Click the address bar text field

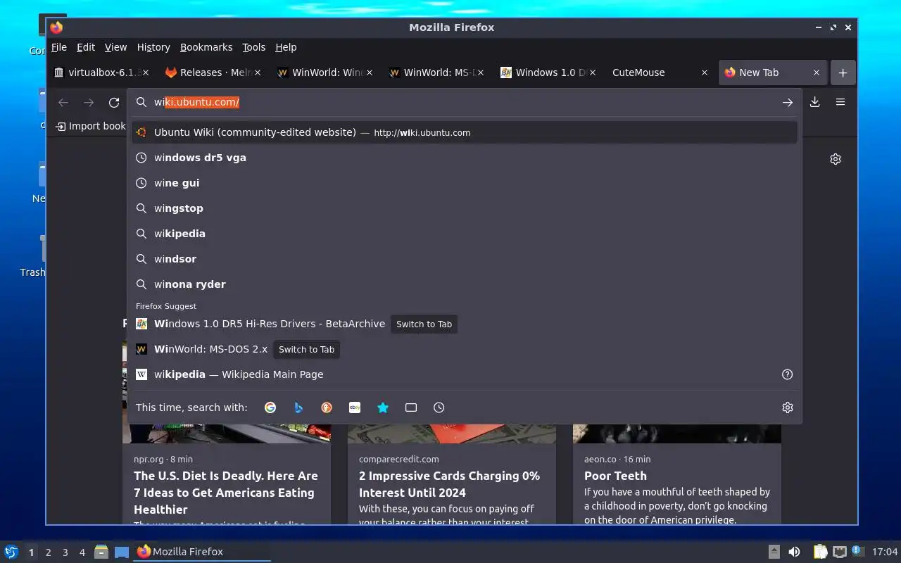pos(465,102)
